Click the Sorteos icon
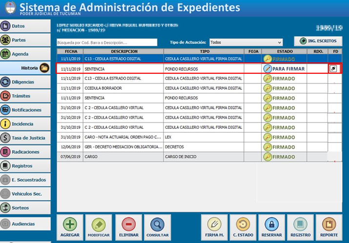349x243 pixels. (x=5, y=208)
